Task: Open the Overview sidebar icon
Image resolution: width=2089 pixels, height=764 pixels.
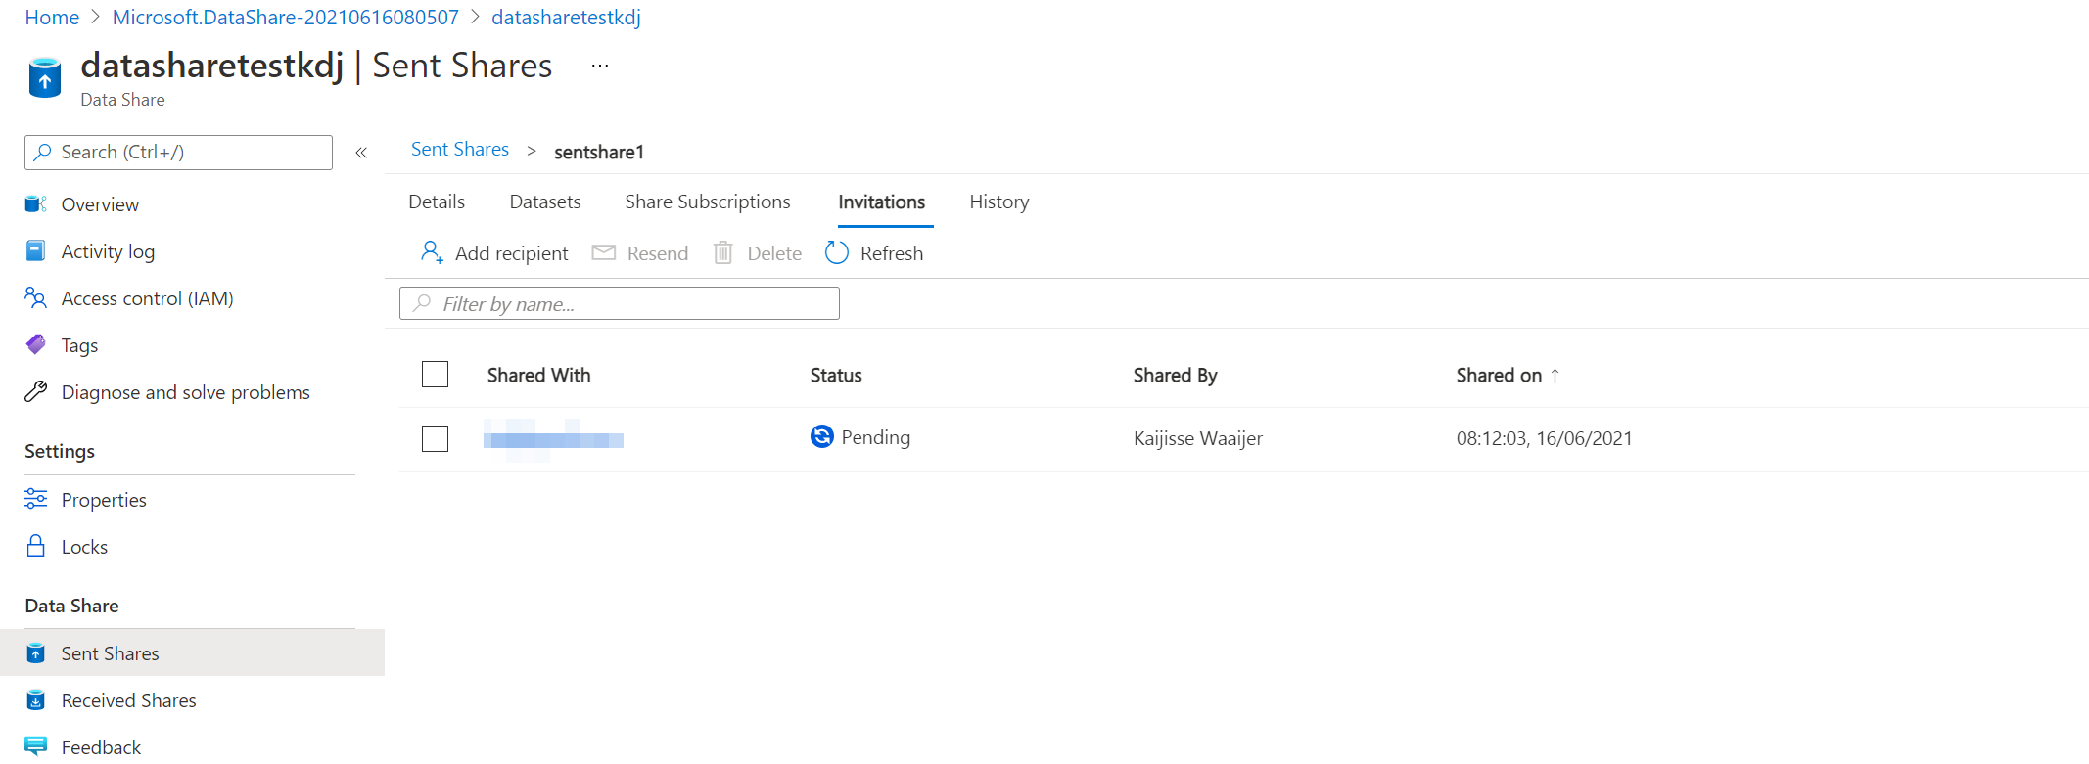Action: tap(36, 204)
